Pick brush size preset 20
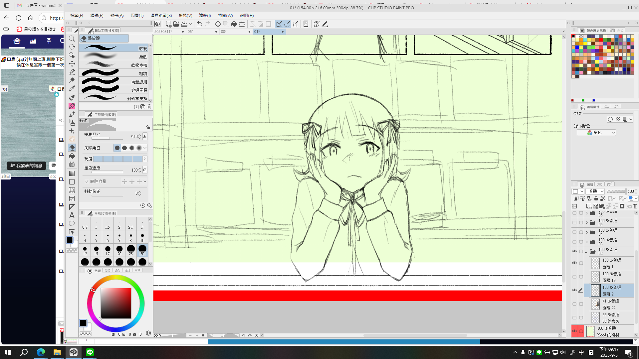The image size is (639, 359). pos(119,250)
